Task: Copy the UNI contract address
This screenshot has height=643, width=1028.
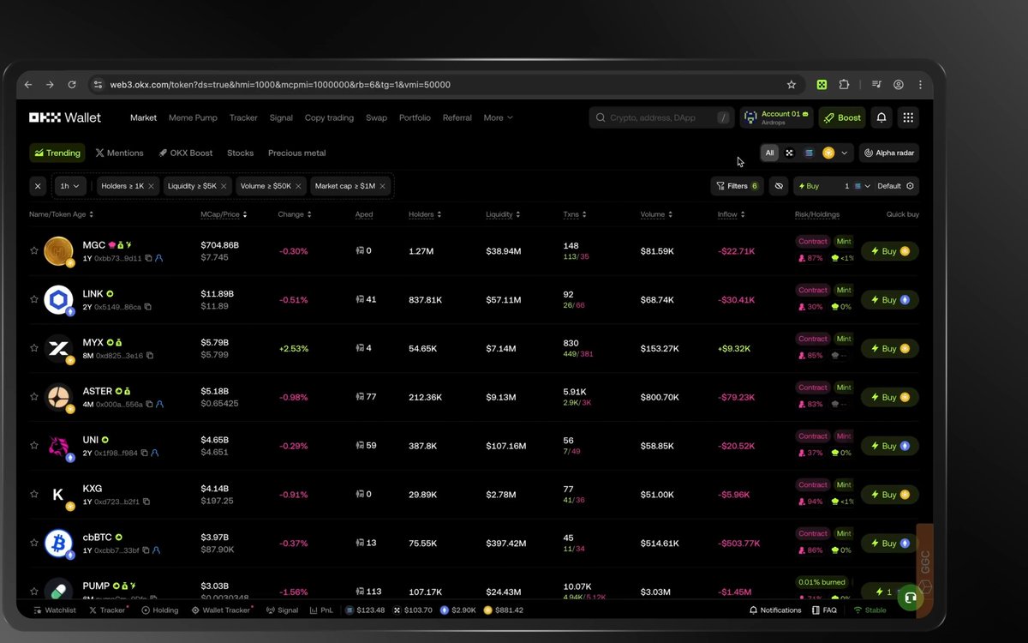Action: point(144,453)
